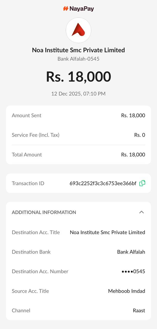Screen dimensions: 157x329
Task: Tap the Destination Bank value Bank Alfalah
Action: [131, 252]
